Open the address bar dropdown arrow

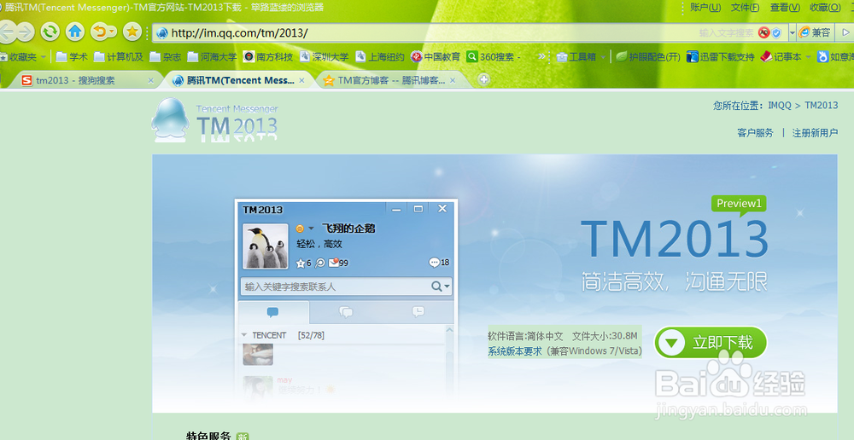pyautogui.click(x=792, y=33)
